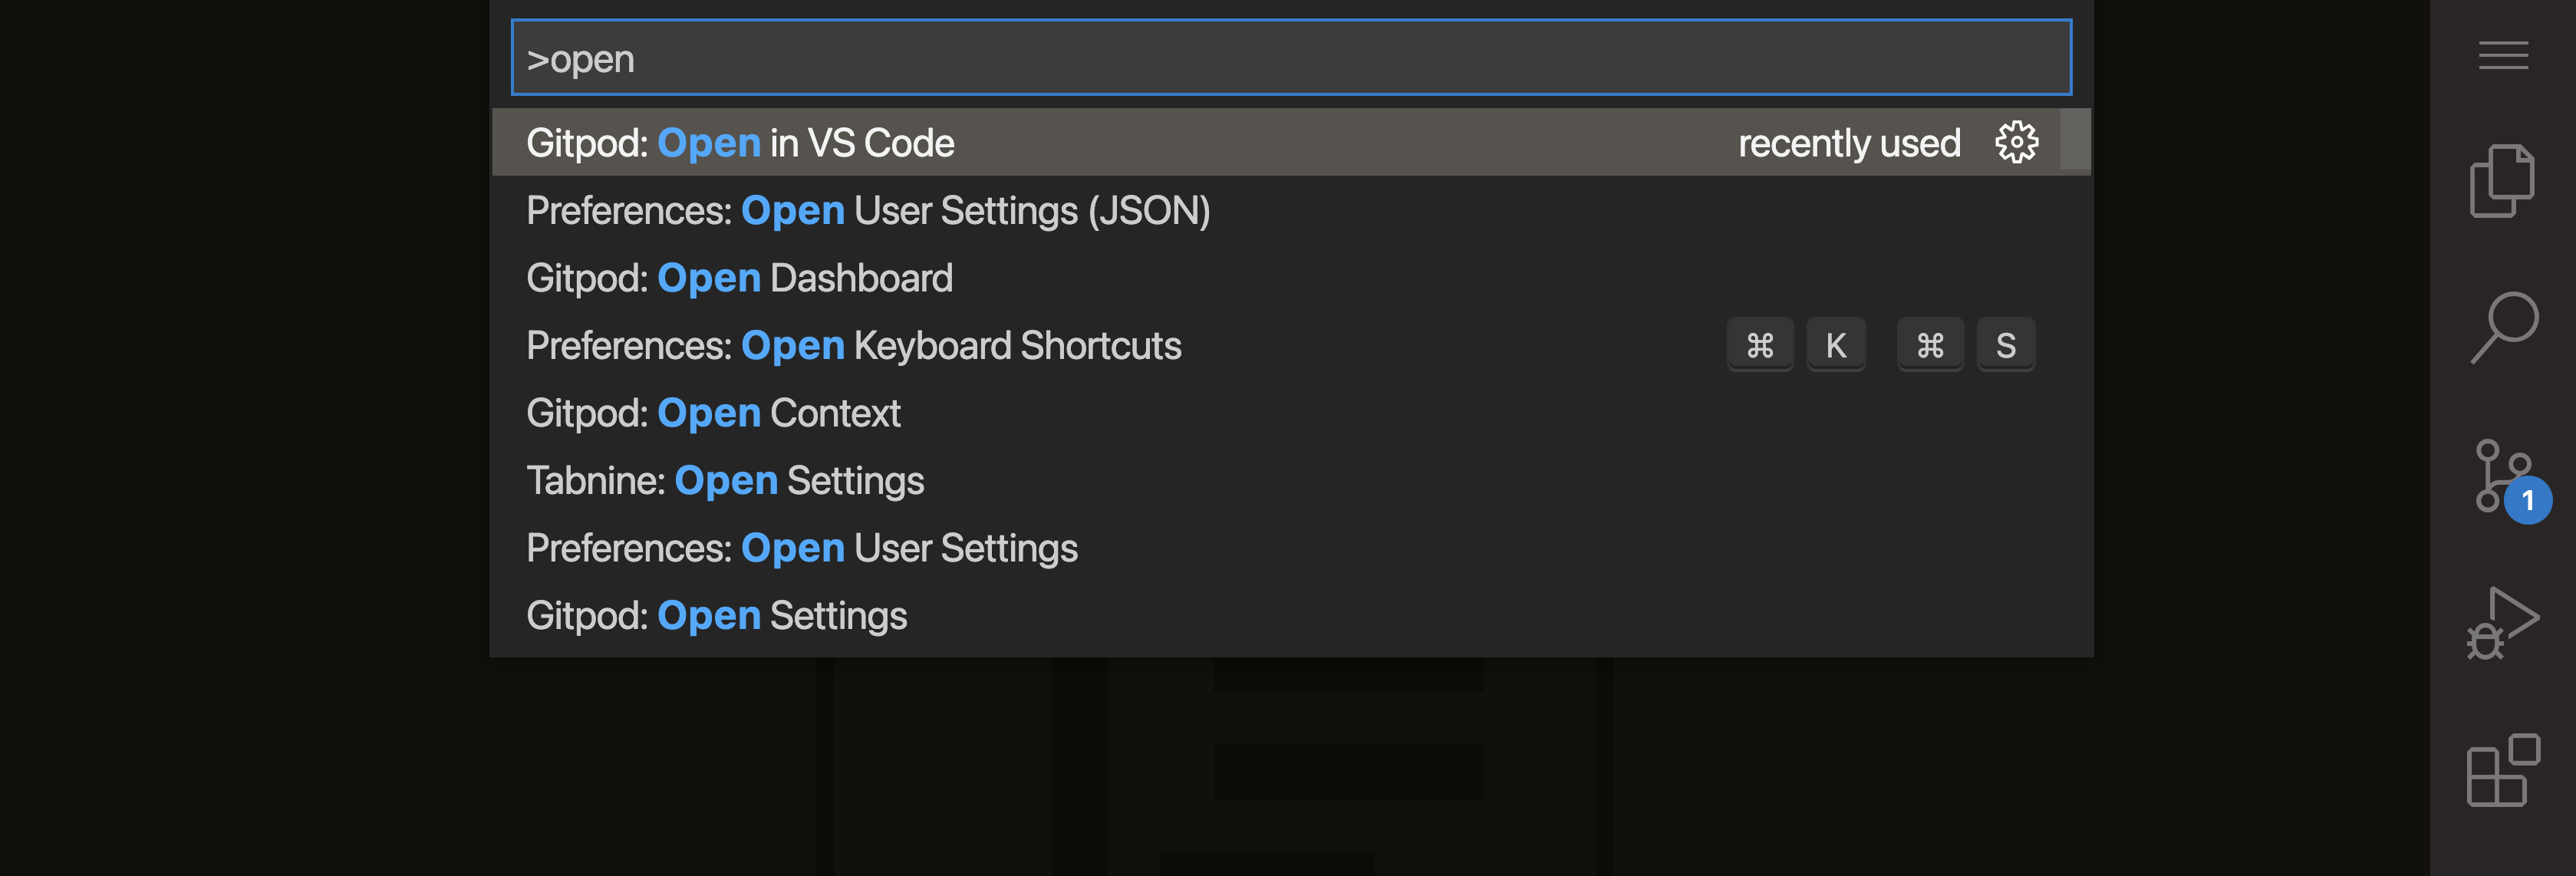
Task: Open the hamburger menu
Action: pos(2504,57)
